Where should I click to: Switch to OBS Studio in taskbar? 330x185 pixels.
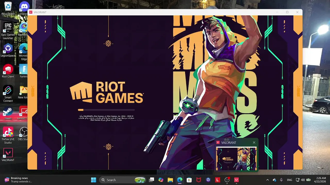pos(227,180)
